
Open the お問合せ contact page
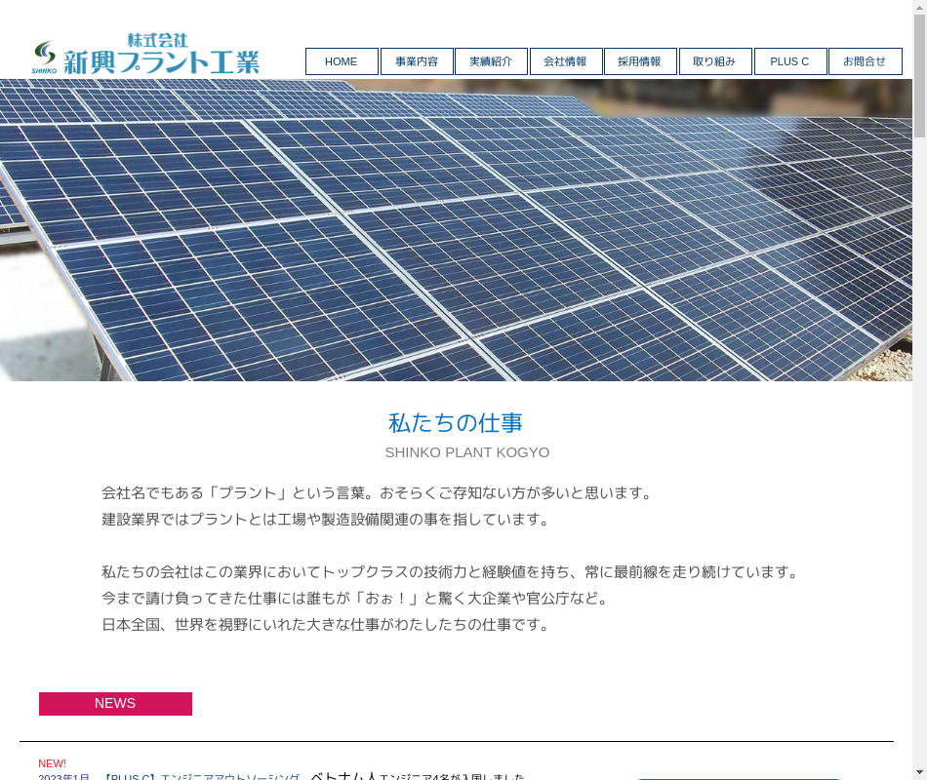[865, 61]
